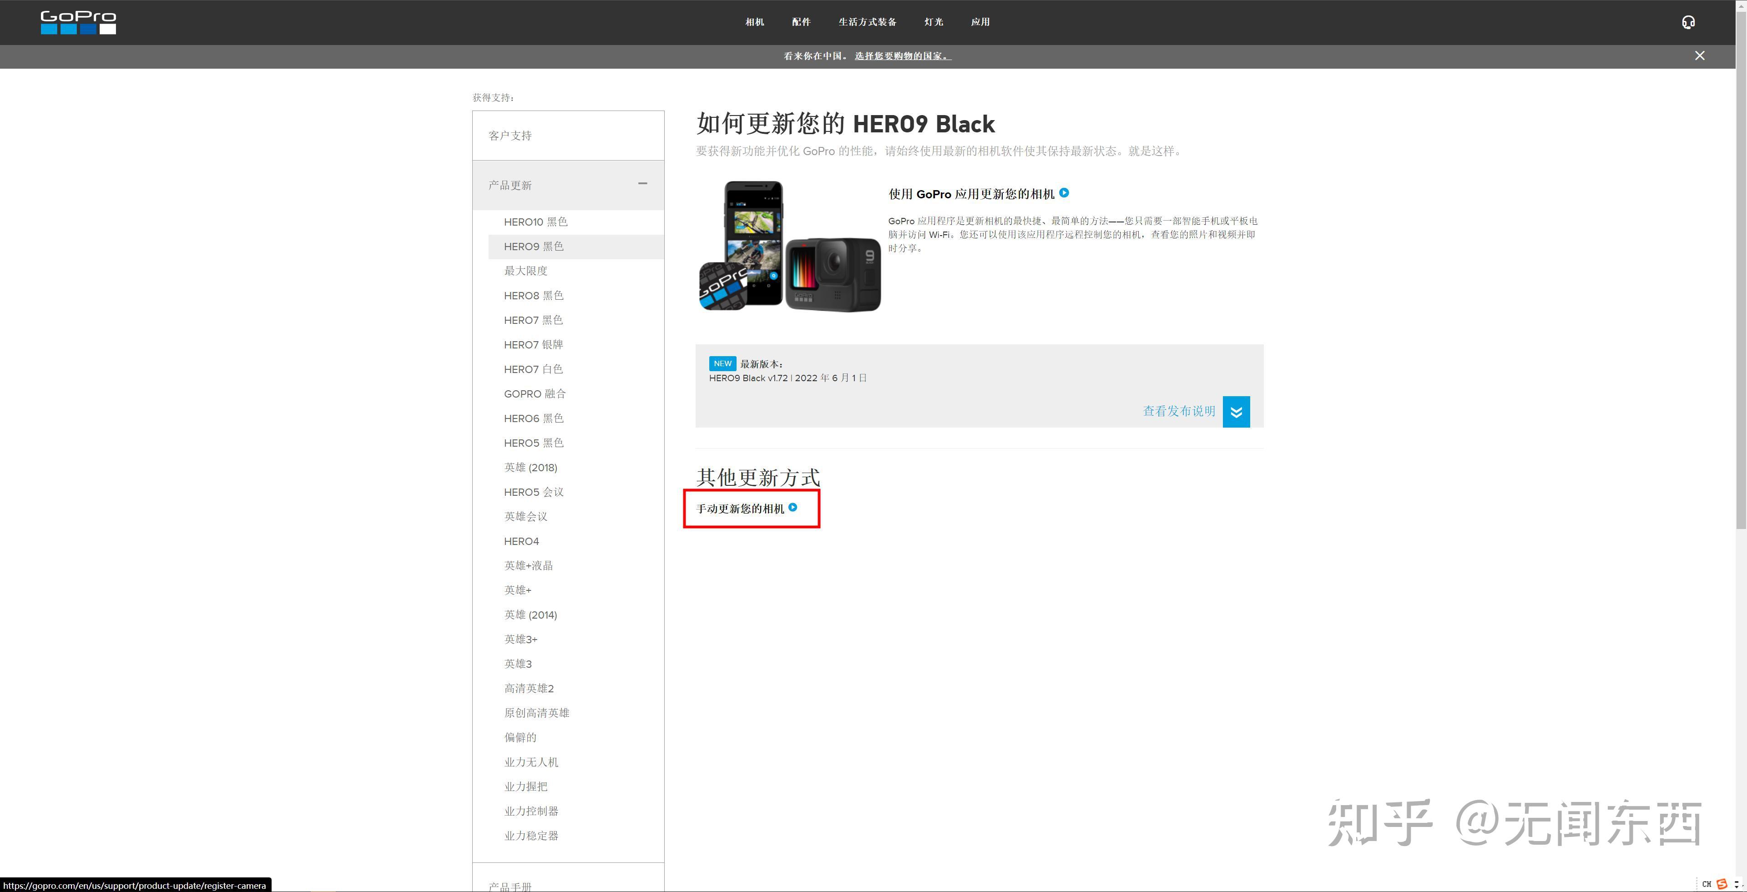This screenshot has height=892, width=1747.
Task: Open 客户支持 sidebar section
Action: coord(510,136)
